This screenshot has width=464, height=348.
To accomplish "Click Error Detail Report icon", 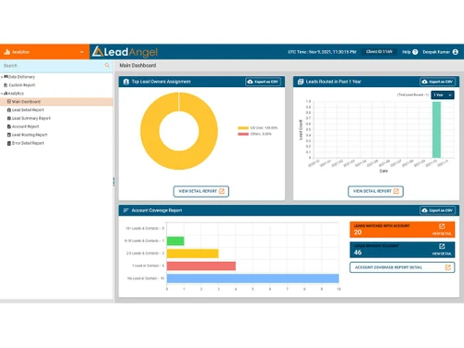I will [x=9, y=143].
